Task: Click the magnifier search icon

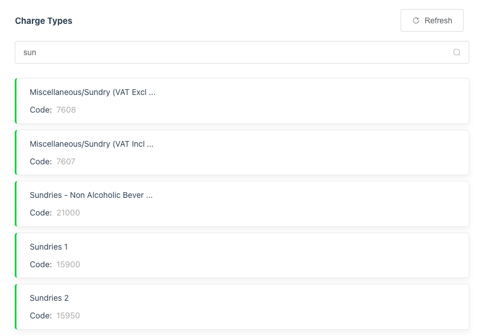Action: (457, 52)
